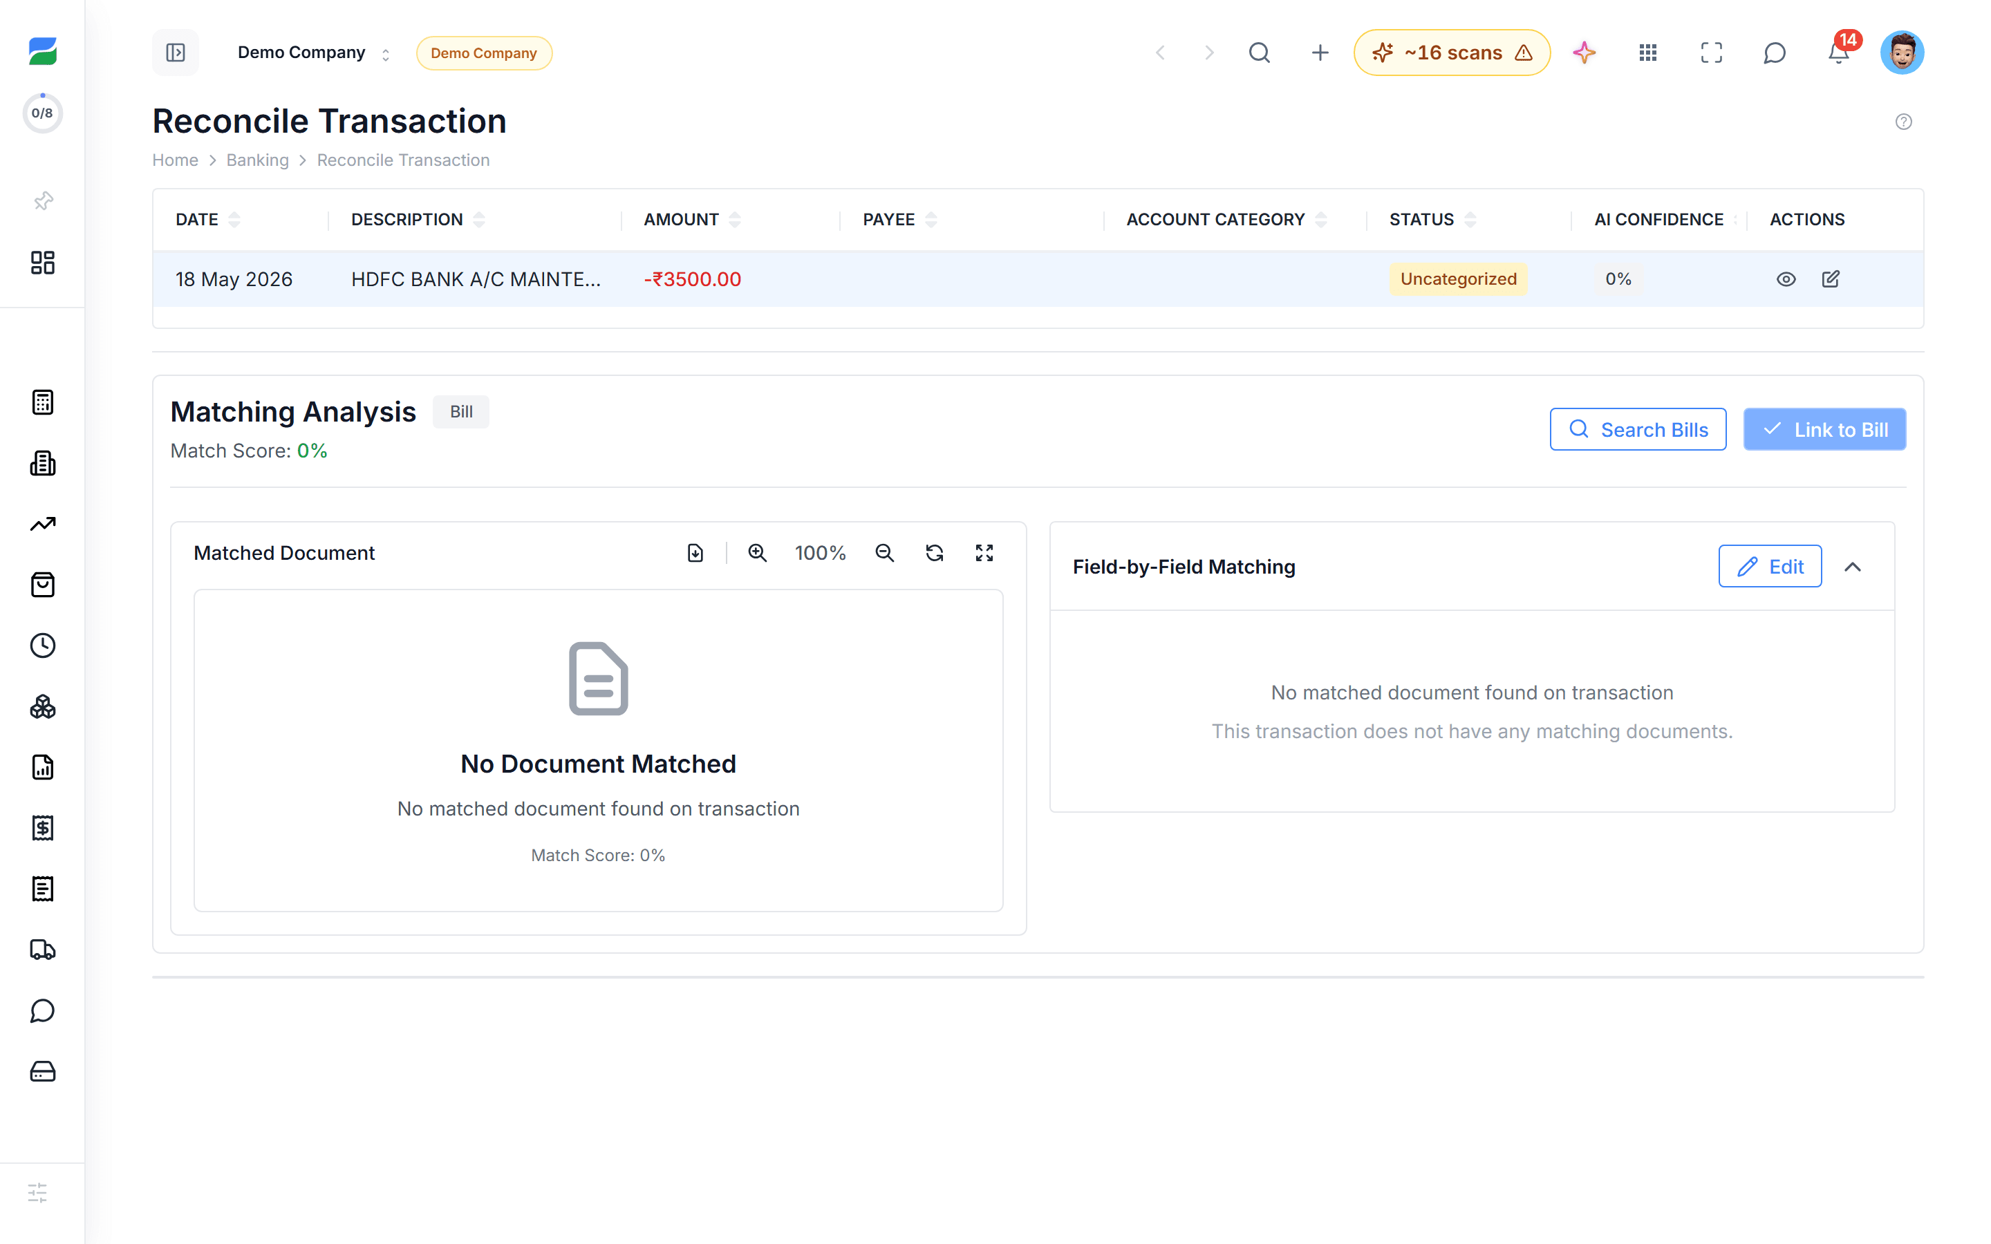Go back with the left arrow
The width and height of the screenshot is (1991, 1244).
tap(1160, 53)
